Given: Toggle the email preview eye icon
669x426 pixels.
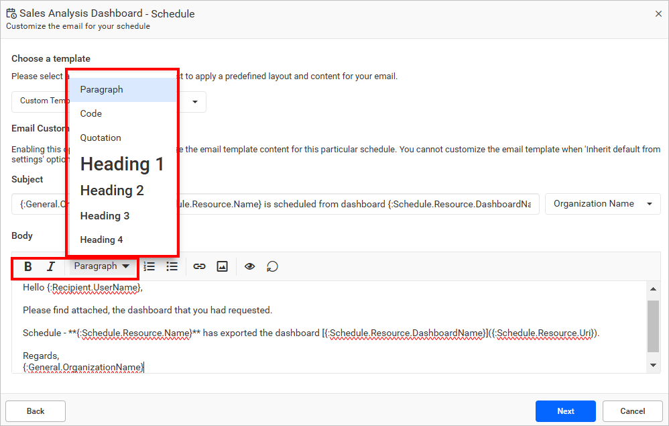Looking at the screenshot, I should coord(249,266).
